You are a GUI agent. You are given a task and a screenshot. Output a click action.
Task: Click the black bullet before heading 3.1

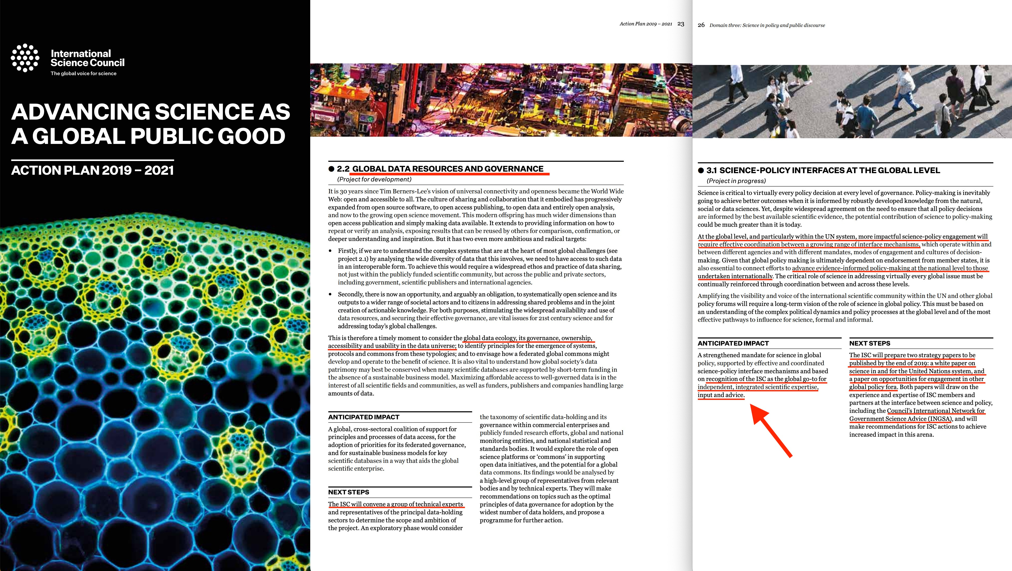pyautogui.click(x=701, y=171)
